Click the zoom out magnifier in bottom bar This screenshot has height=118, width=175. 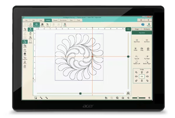click(128, 98)
